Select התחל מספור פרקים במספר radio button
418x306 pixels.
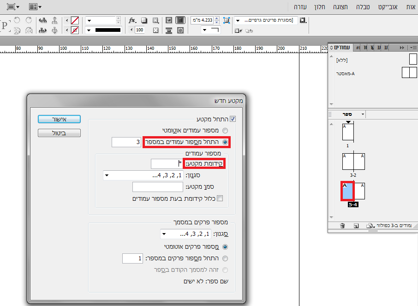[x=225, y=258]
